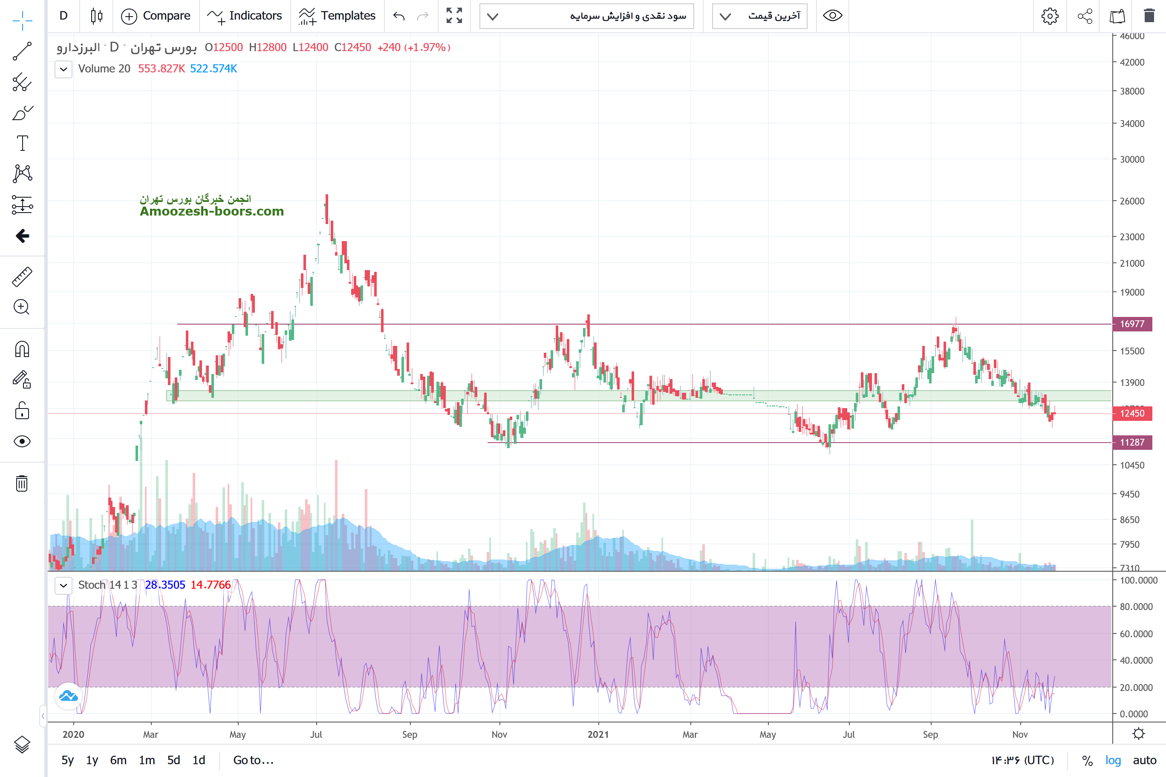The image size is (1166, 777).
Task: Open the Templates menu
Action: [337, 16]
